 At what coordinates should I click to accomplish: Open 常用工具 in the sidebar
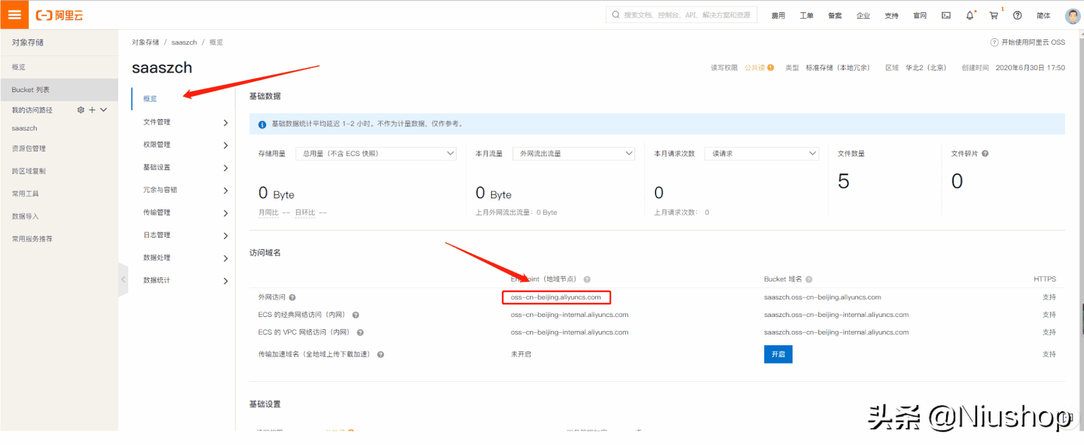tap(25, 194)
